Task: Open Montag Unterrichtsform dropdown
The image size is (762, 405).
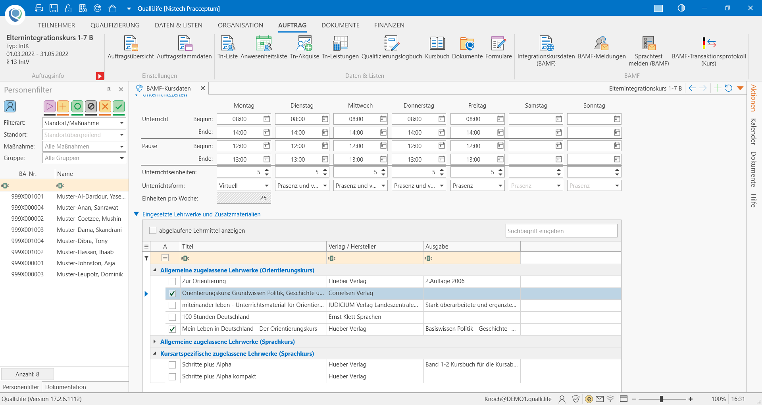Action: pyautogui.click(x=267, y=186)
